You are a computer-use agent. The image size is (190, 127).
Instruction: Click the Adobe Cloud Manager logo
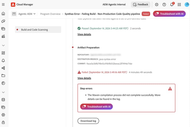[x=13, y=5]
